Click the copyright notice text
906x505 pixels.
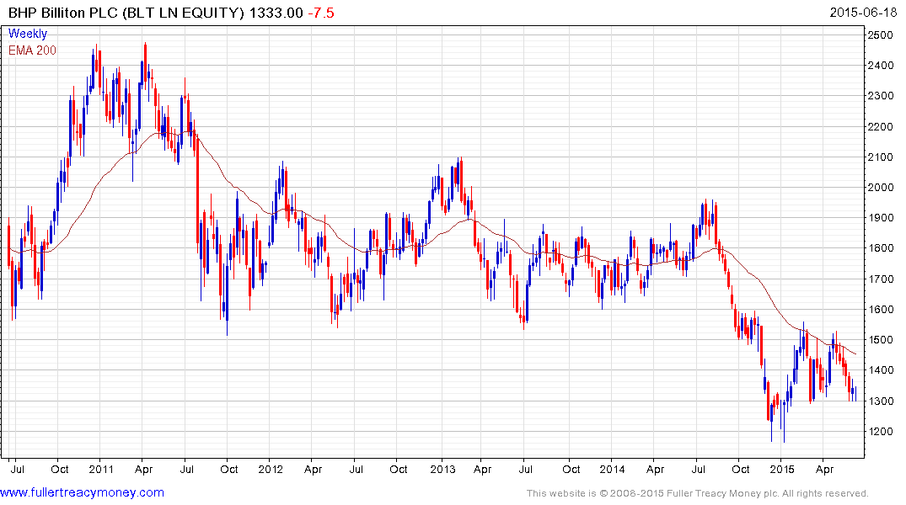[698, 493]
